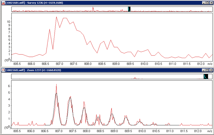Maximize the Zoom 1237 spectrum window
The width and height of the screenshot is (214, 135).
[x=206, y=70]
